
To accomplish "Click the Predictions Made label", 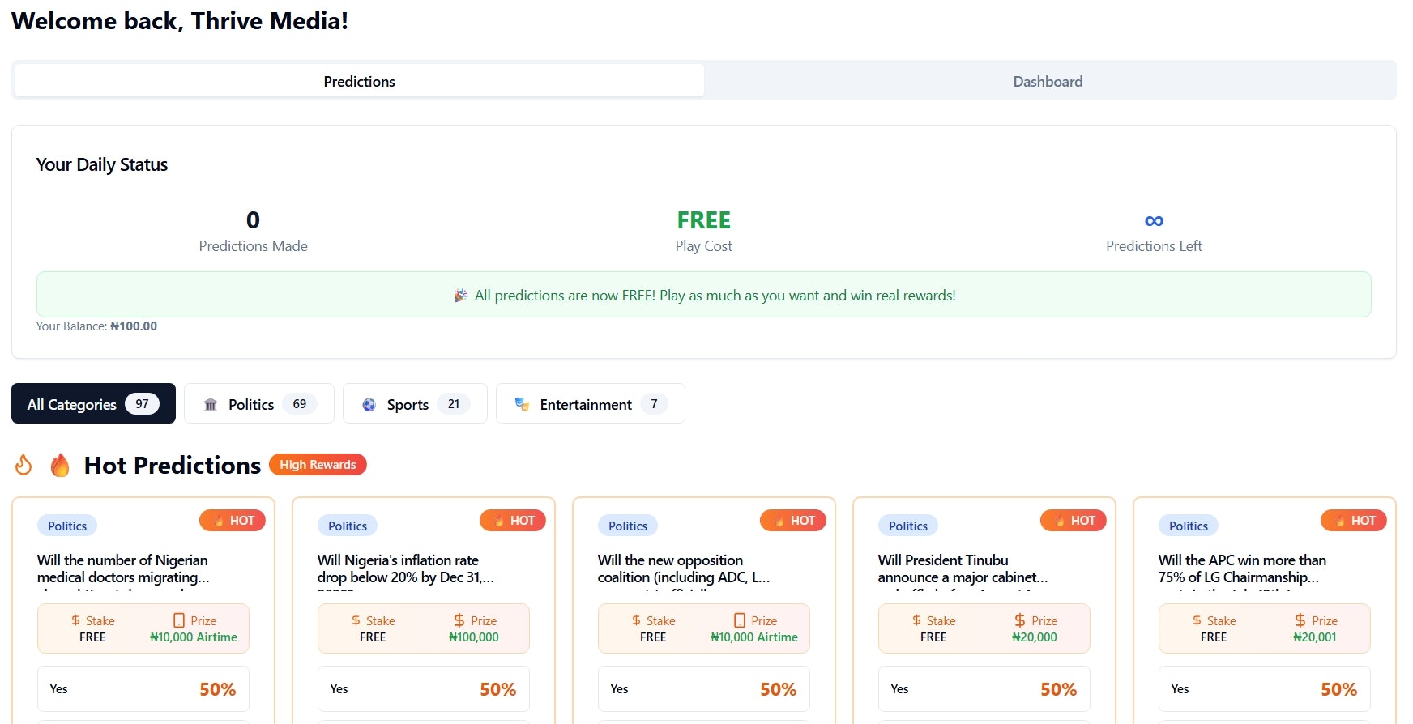I will click(253, 246).
